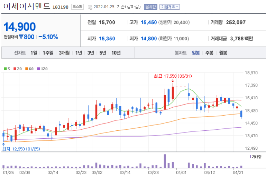Viewport: 266px width, 178px height.
Task: Click the 실시간 real-time button
Action: pyautogui.click(x=150, y=7)
